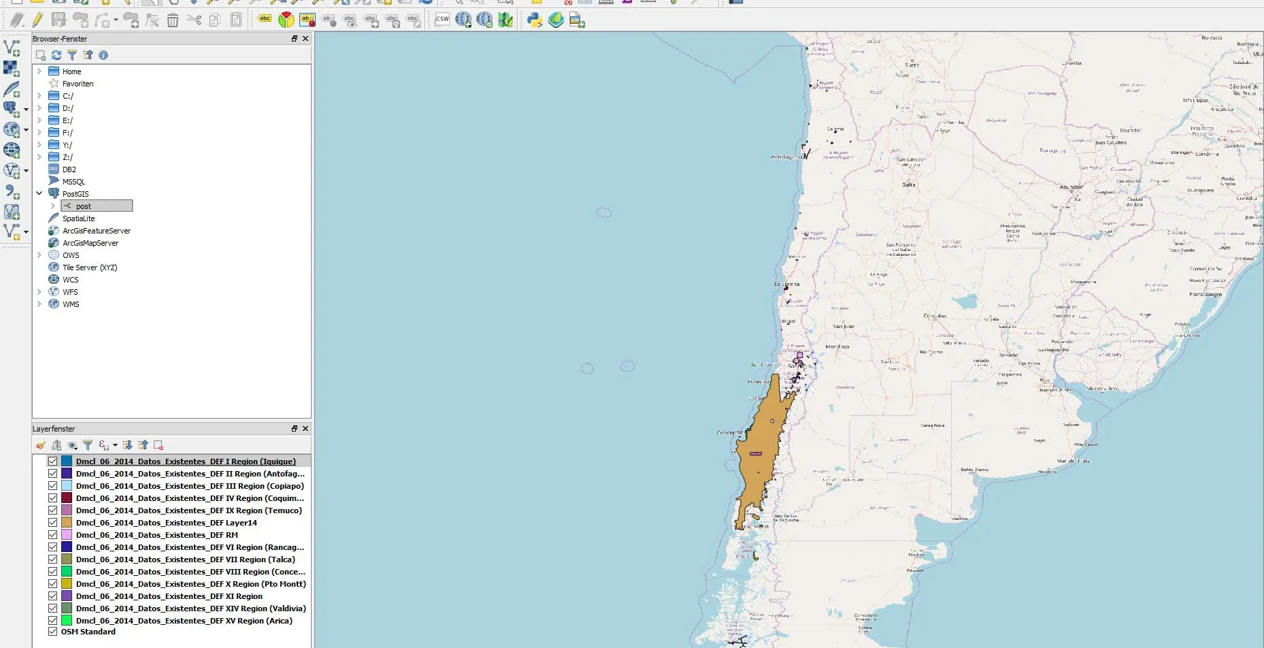Toggle editing with the yellow pencil icon
The image size is (1264, 648).
(x=37, y=20)
